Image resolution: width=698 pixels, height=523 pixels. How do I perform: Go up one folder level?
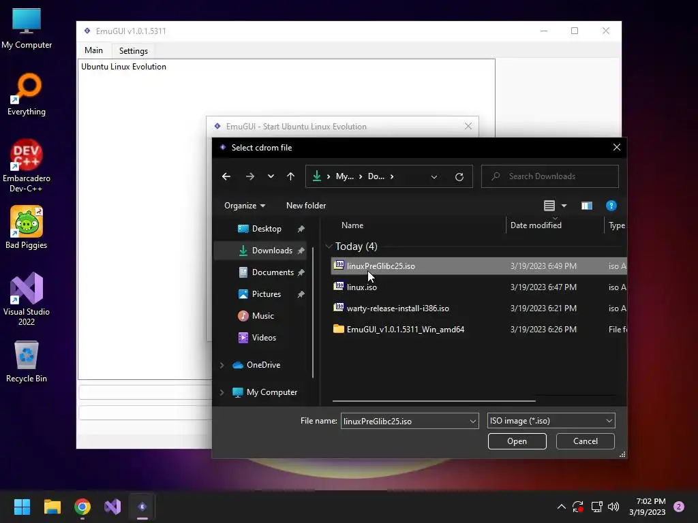(290, 176)
